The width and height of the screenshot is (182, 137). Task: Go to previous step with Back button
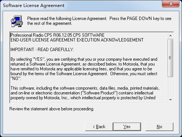99,127
